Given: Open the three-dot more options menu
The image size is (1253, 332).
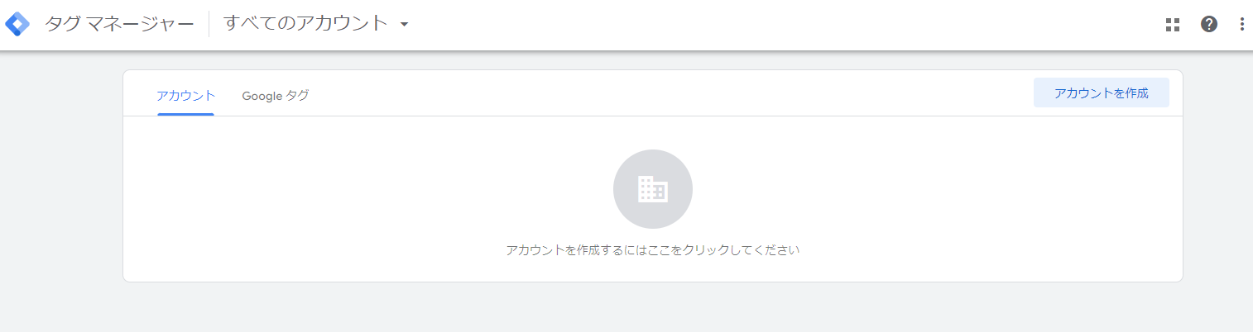Looking at the screenshot, I should coord(1241,24).
